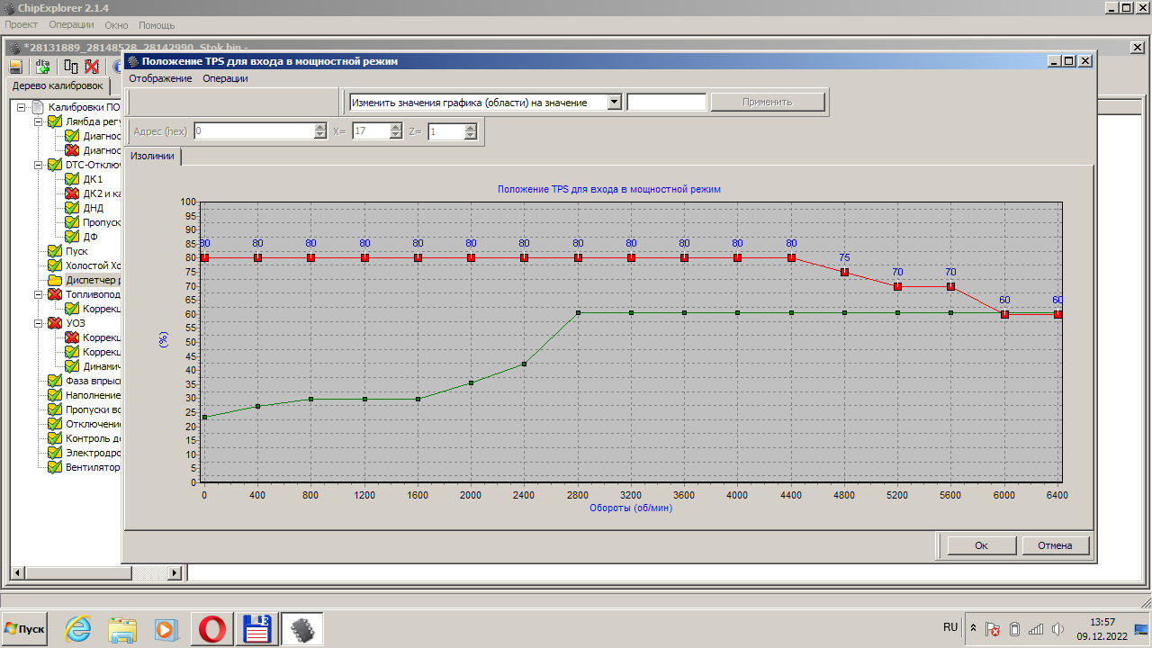
Task: Collapse the Калибровки ПО root node
Action: coord(22,107)
